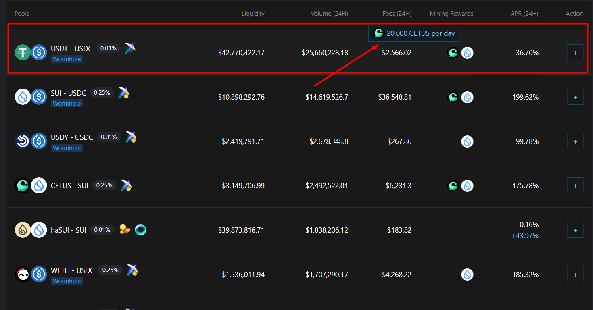Click the 199.62% APR value

pos(526,97)
